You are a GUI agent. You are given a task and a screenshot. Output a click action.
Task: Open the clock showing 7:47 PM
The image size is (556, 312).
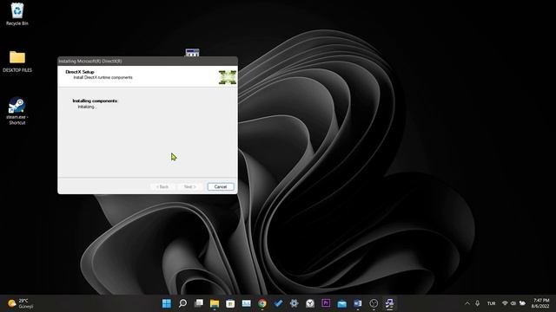(x=540, y=303)
